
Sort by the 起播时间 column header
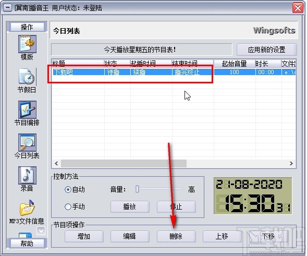[x=151, y=64]
